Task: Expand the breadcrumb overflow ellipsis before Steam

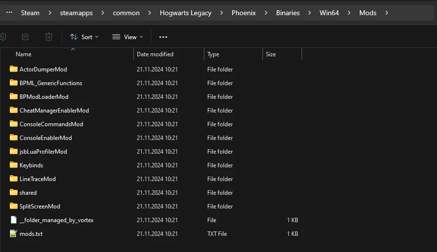Action: pyautogui.click(x=9, y=13)
